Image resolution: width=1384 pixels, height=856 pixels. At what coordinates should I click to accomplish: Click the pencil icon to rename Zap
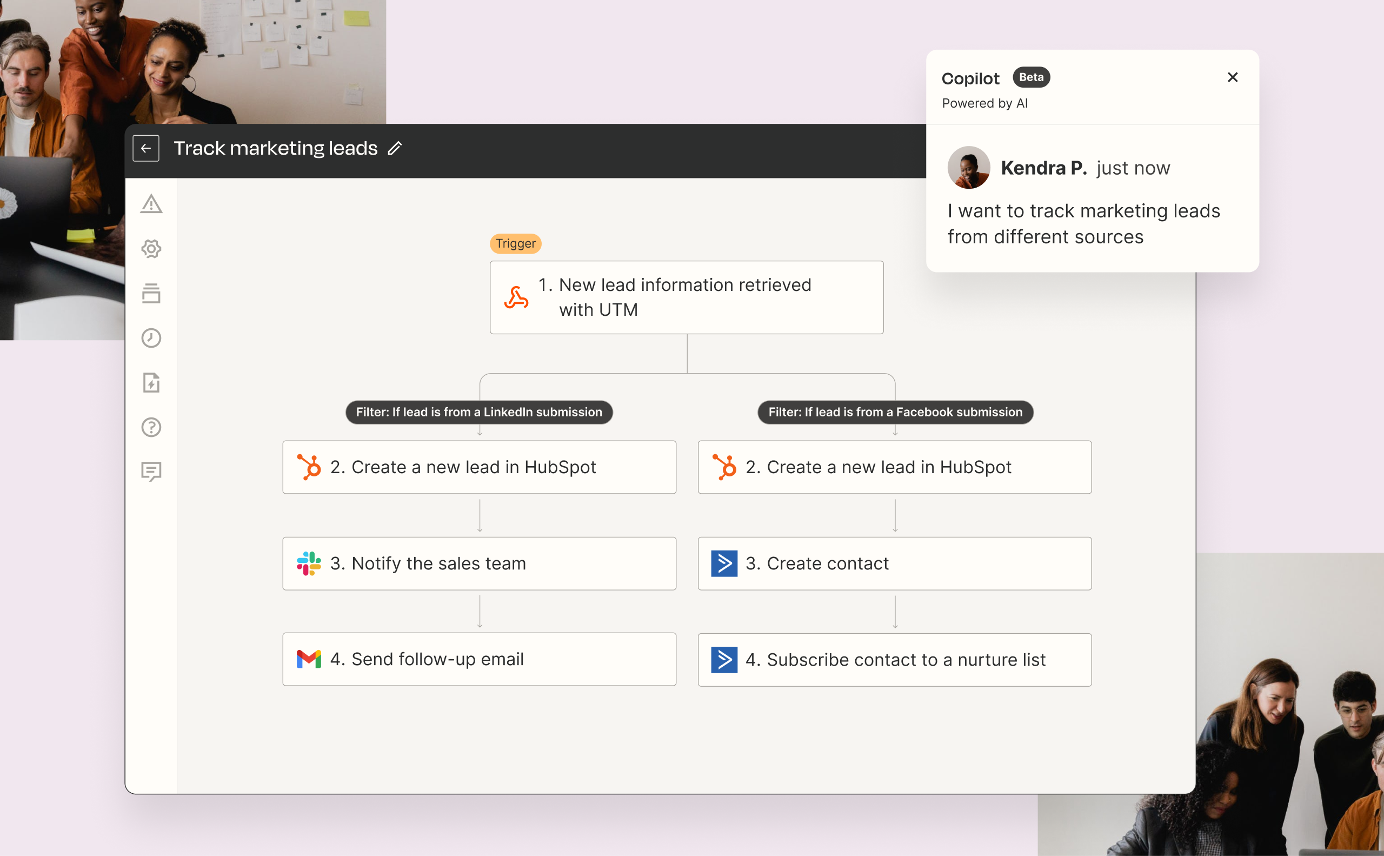pyautogui.click(x=395, y=148)
